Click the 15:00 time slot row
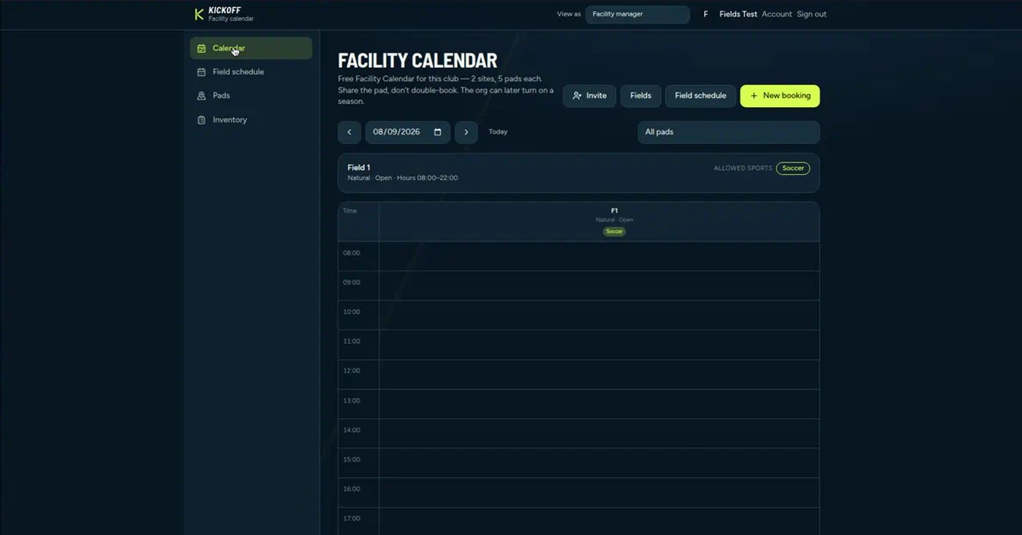 click(x=578, y=463)
